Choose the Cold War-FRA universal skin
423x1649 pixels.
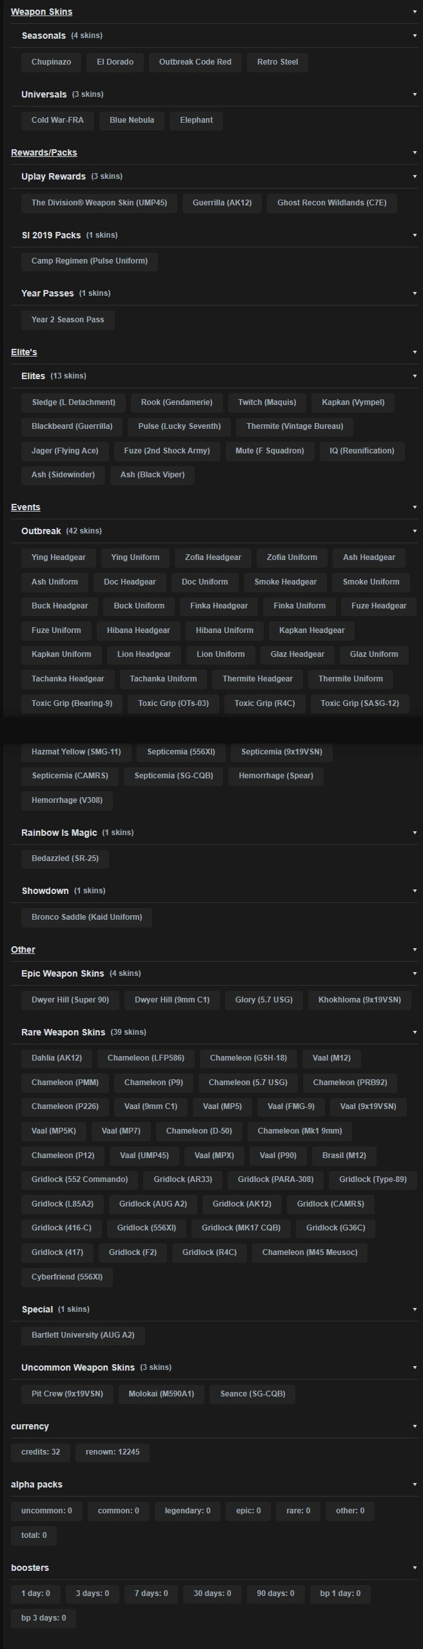coord(57,120)
